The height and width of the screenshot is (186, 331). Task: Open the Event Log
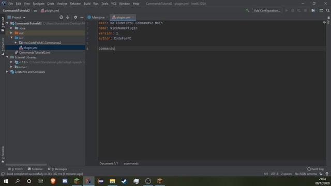[315, 169]
